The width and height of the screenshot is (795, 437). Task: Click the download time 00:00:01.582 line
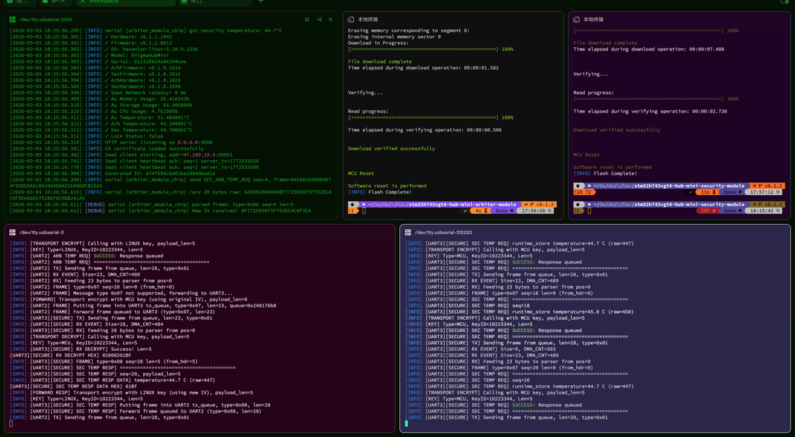(423, 68)
